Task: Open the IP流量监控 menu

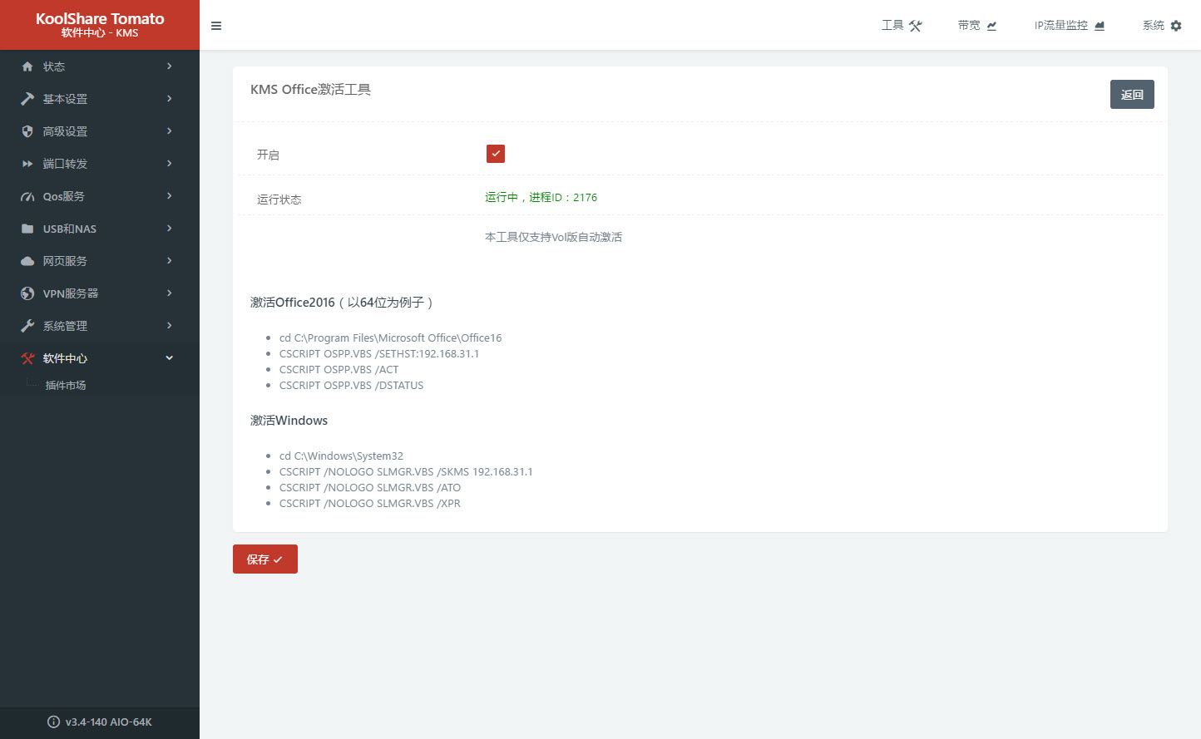Action: point(1069,26)
